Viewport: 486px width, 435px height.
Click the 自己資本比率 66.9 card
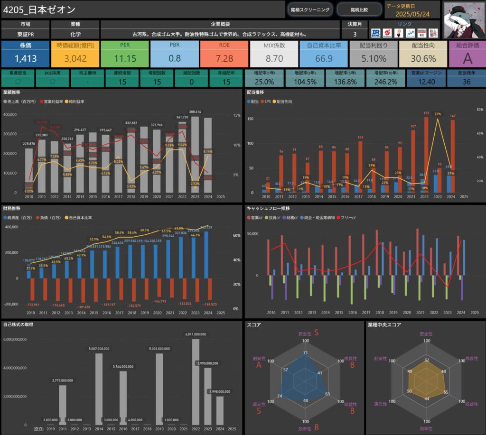[x=324, y=54]
